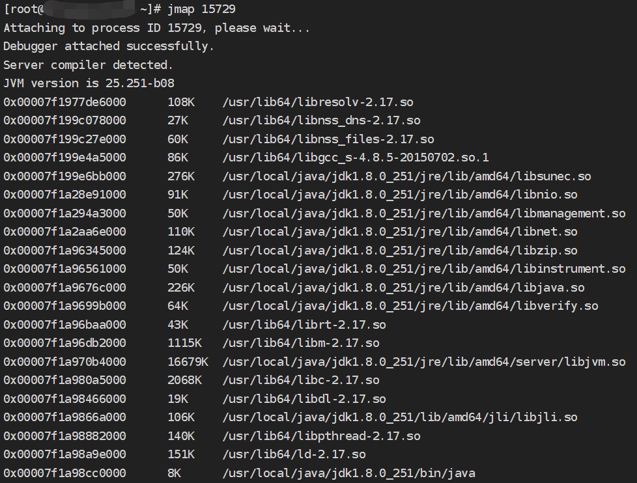Select the server/libjvm.so path

point(424,362)
